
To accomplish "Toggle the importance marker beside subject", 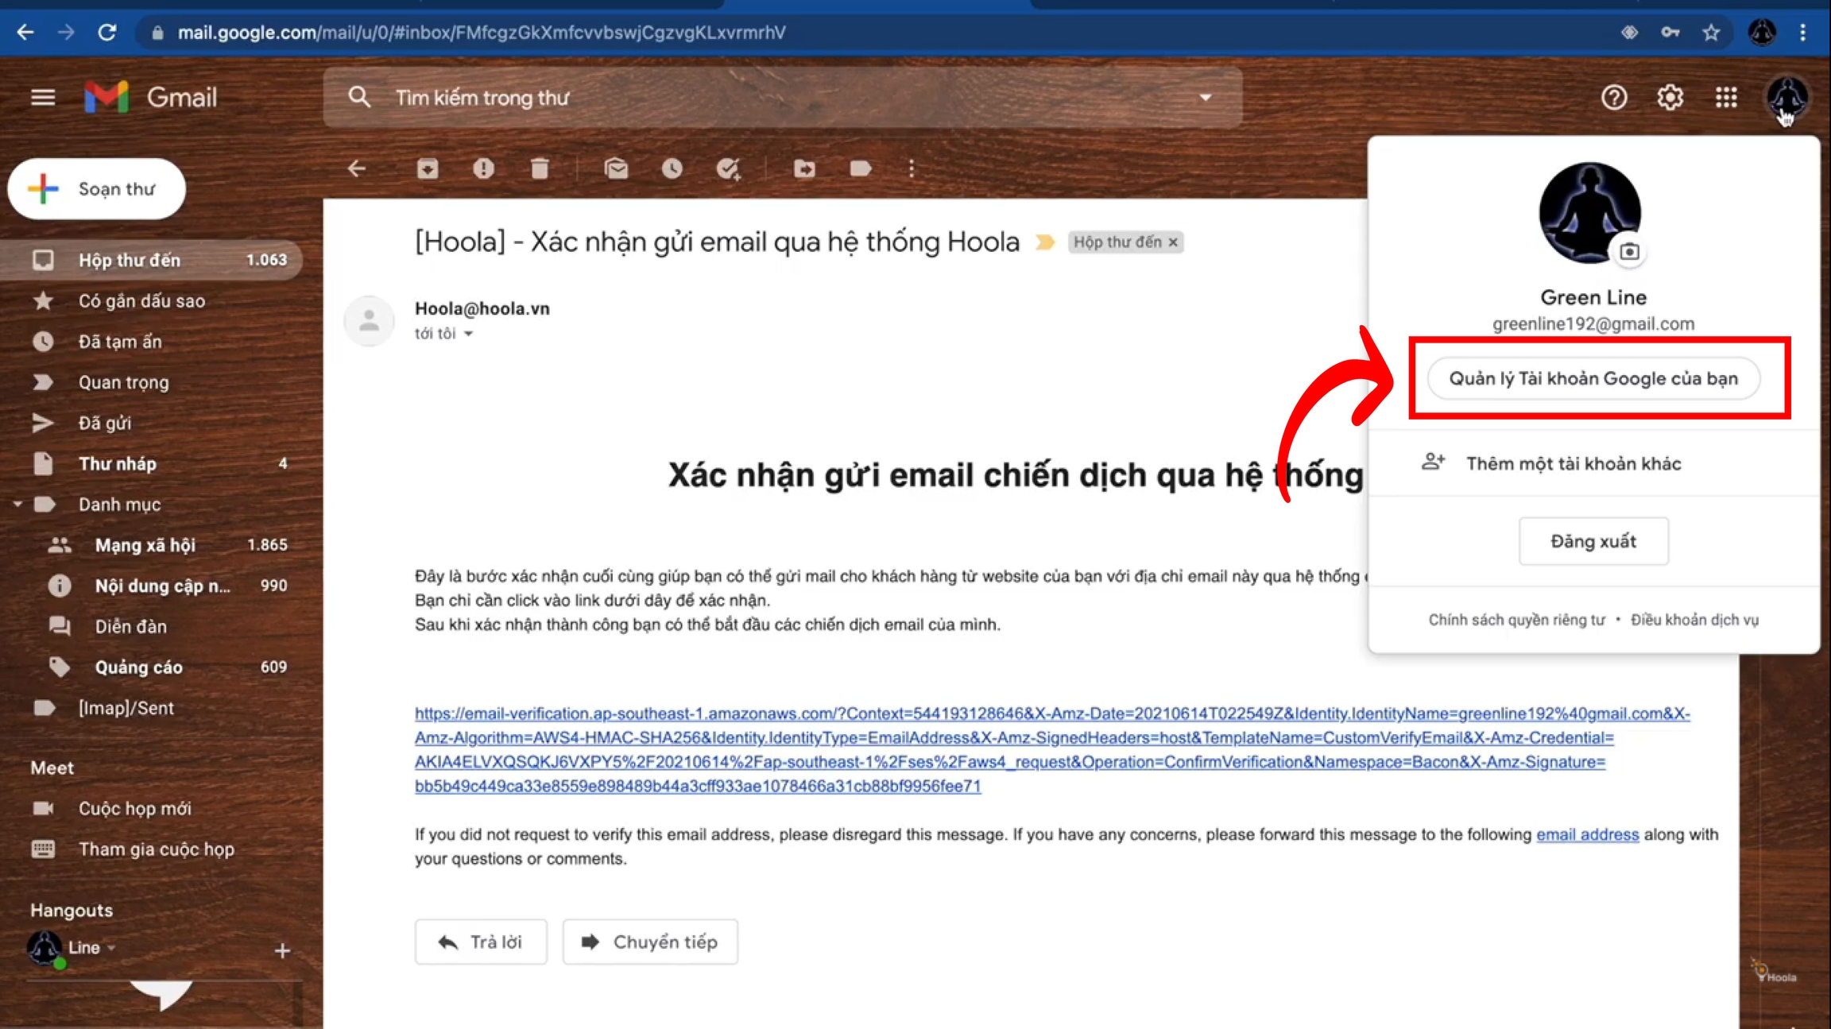I will pos(1044,242).
